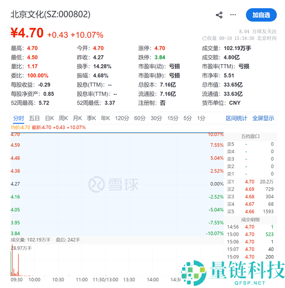
Task: Open the 30分 chart tab
Action: coord(156,118)
